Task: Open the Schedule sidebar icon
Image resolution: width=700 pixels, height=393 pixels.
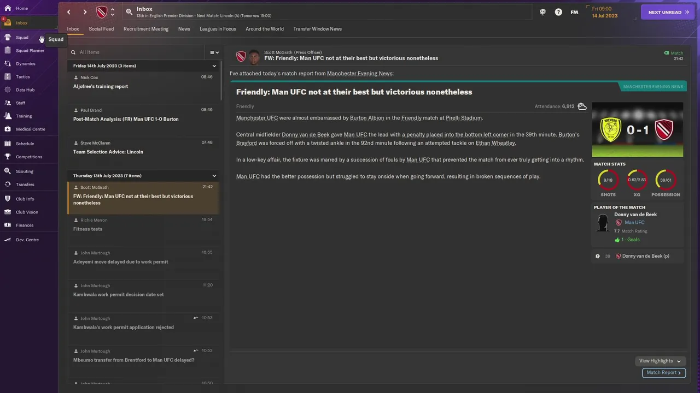Action: (x=8, y=144)
